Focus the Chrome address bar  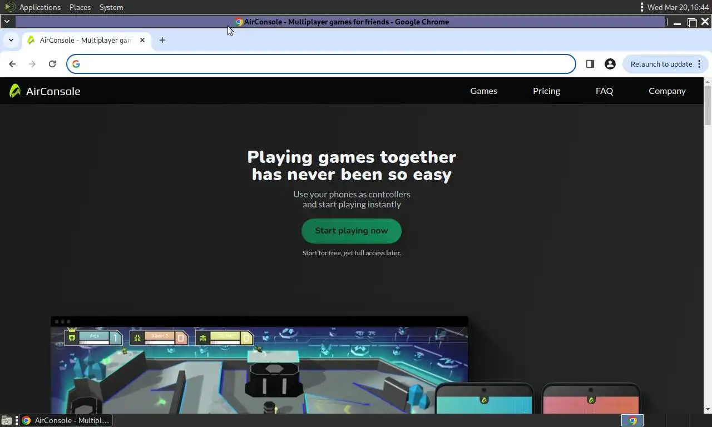point(322,64)
